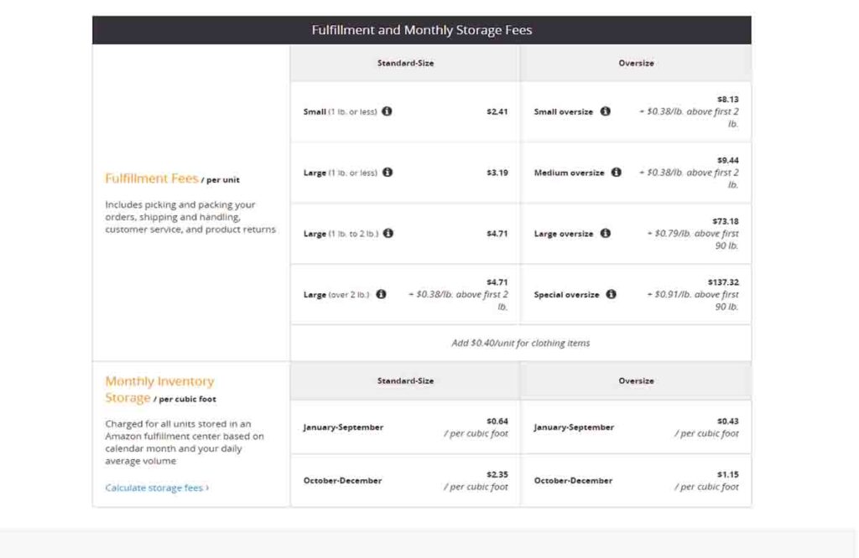
Task: Select $137.32 Special oversize fee
Action: point(723,282)
